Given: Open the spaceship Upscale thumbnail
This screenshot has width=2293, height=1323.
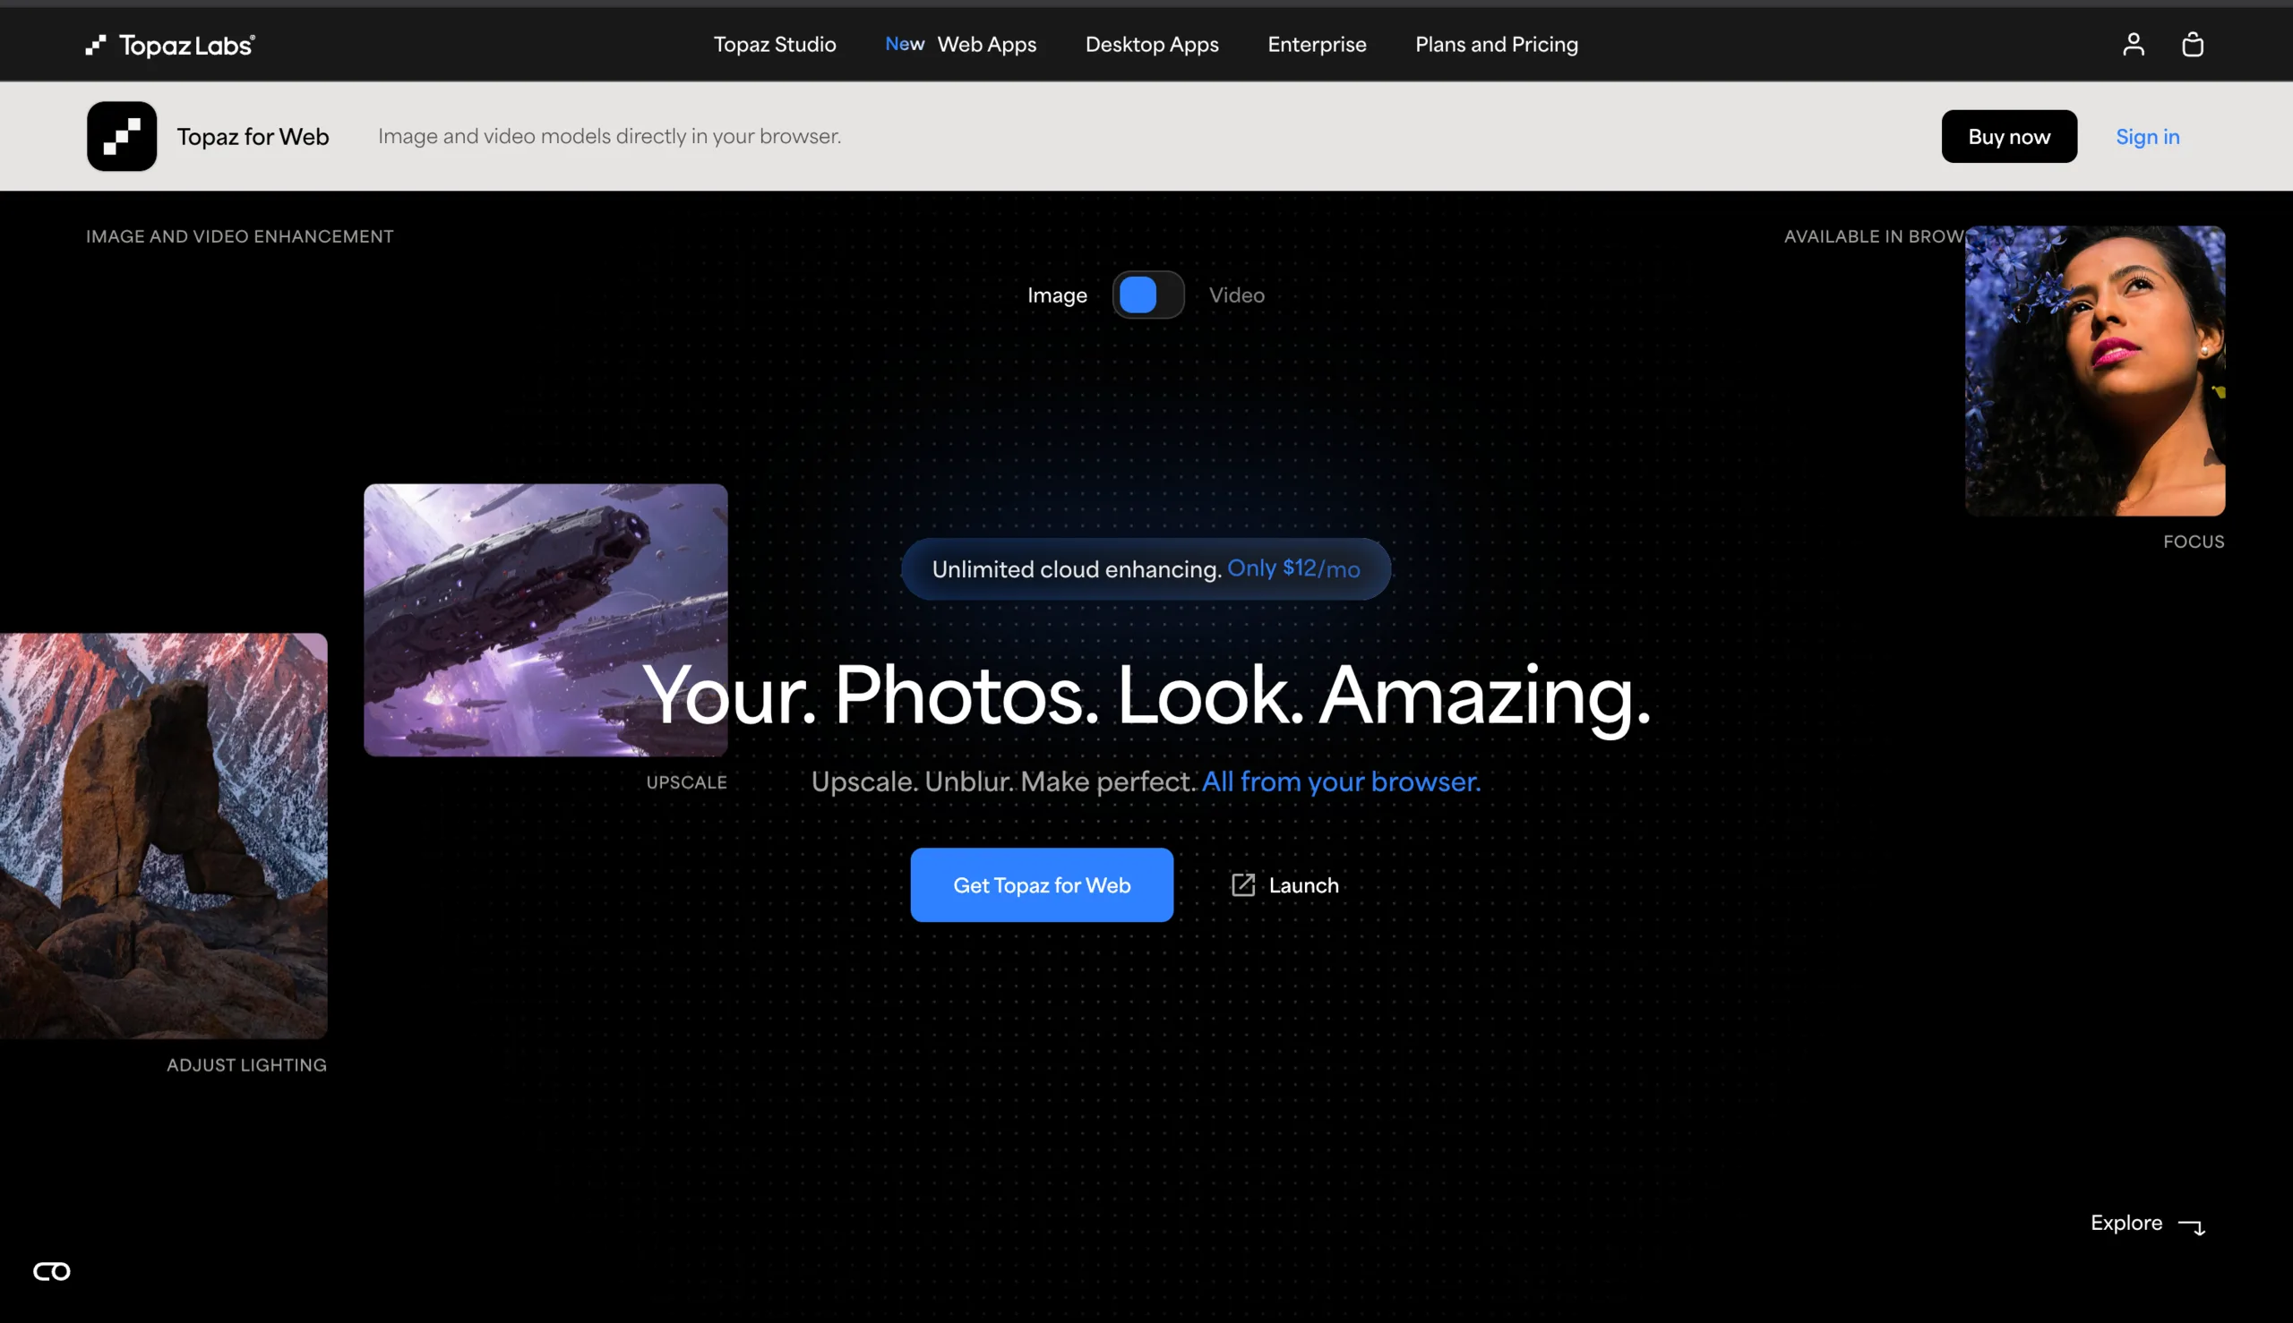Looking at the screenshot, I should click(x=545, y=619).
